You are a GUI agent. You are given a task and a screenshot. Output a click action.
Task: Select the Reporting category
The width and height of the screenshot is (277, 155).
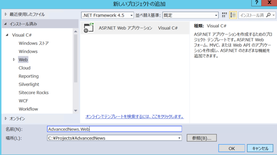point(29,76)
